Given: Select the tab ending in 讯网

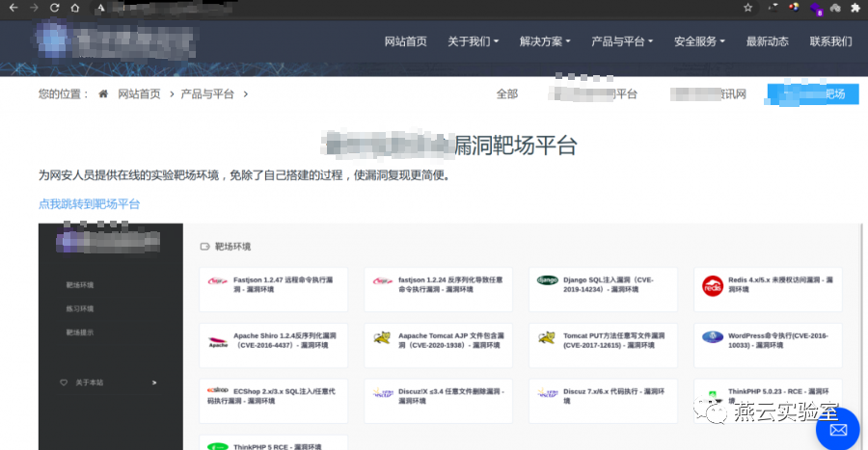Looking at the screenshot, I should pos(708,94).
